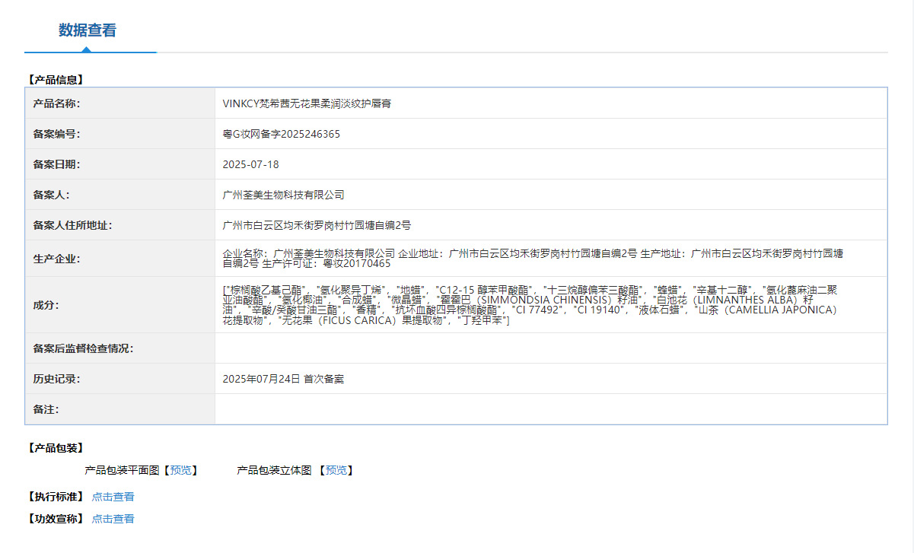Click the 产品包装立体图 label text
The height and width of the screenshot is (553, 914).
click(275, 471)
